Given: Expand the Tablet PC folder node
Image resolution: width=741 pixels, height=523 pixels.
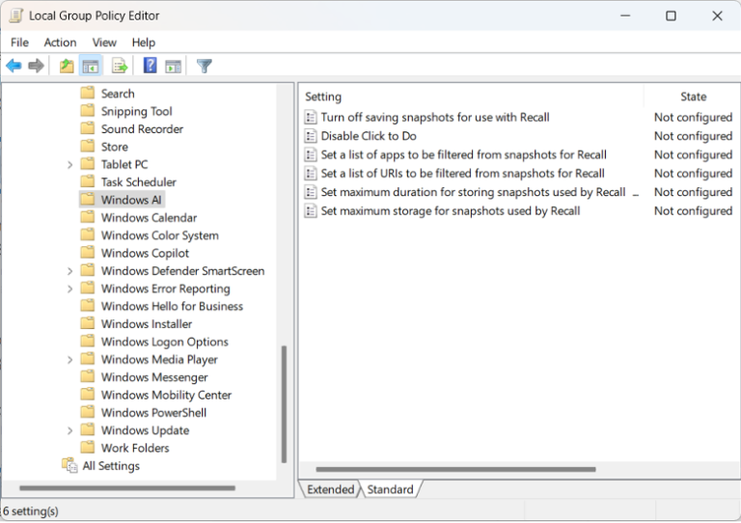Looking at the screenshot, I should click(70, 165).
